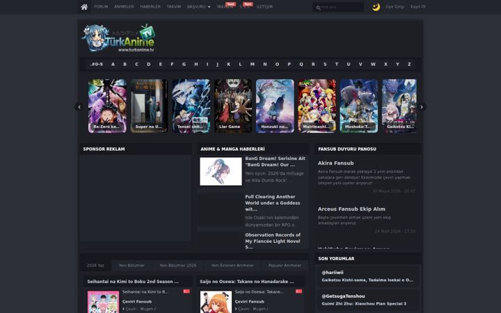501x313 pixels.
Task: Open the Gaikotsu Ki... carousel poster
Action: coord(399,106)
